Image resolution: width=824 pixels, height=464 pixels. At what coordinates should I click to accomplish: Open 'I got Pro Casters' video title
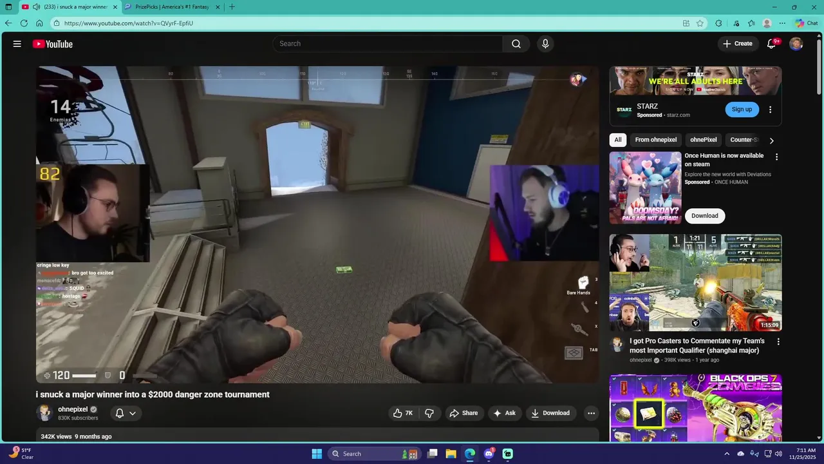pos(697,346)
